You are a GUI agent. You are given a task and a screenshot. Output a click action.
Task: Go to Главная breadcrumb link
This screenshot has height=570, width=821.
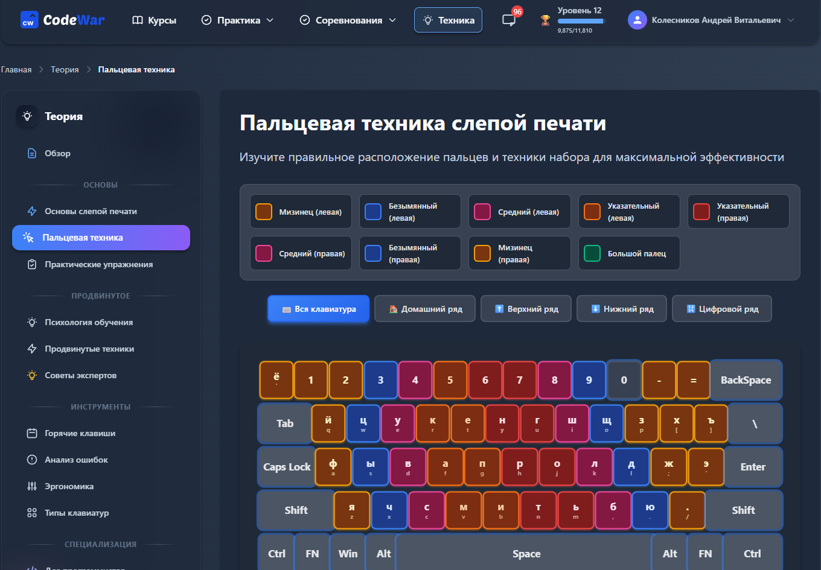16,69
